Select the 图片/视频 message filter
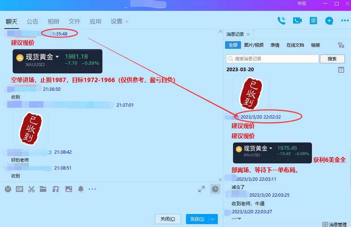Viewport: 351px width, 227px height. point(254,45)
